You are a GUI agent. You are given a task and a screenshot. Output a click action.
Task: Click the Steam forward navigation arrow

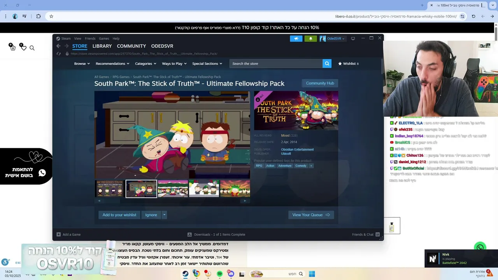pos(67,46)
